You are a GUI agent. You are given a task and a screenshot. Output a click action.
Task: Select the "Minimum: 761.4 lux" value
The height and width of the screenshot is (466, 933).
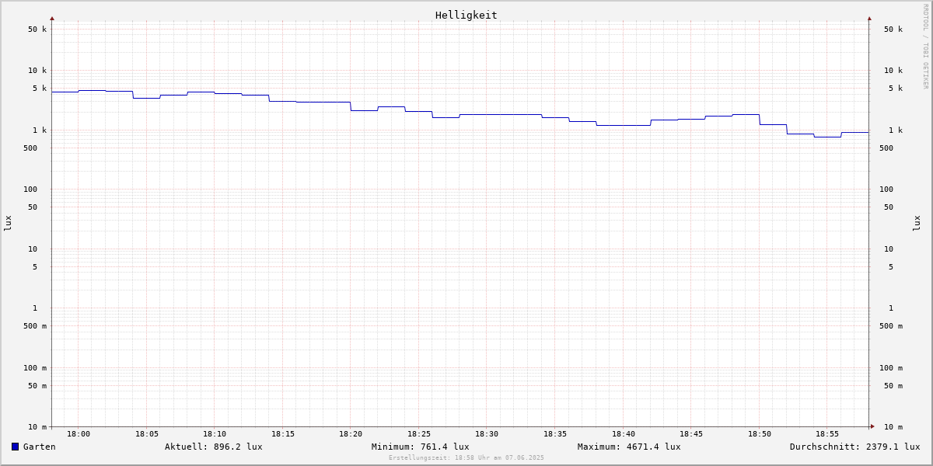[421, 447]
